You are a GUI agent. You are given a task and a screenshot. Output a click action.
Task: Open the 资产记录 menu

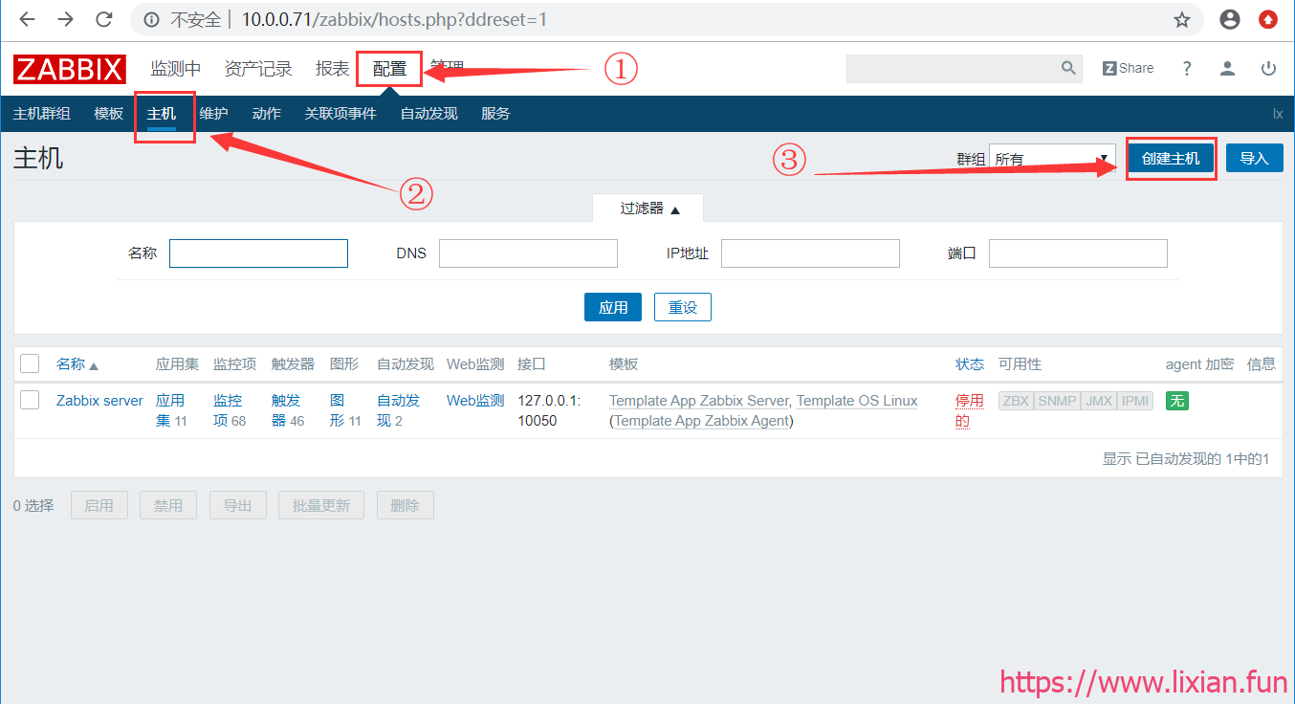(x=258, y=69)
